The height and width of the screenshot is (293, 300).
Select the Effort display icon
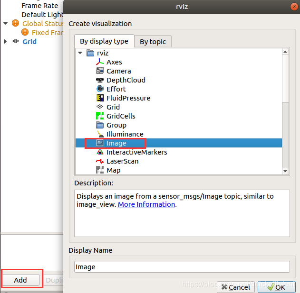pyautogui.click(x=100, y=89)
